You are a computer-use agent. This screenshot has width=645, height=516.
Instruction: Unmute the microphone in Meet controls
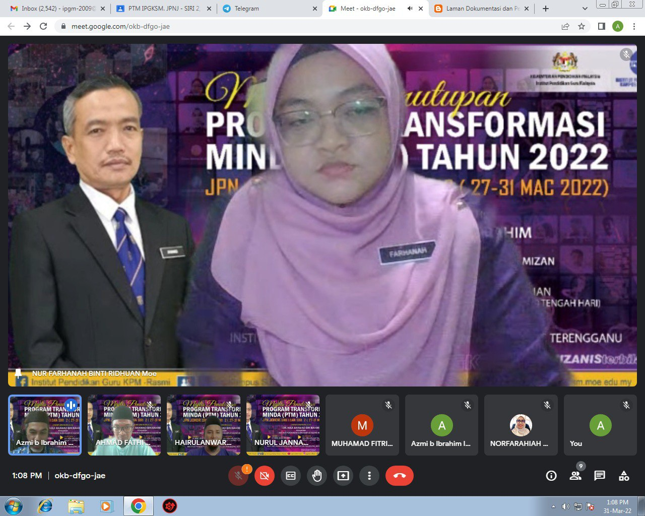(238, 476)
